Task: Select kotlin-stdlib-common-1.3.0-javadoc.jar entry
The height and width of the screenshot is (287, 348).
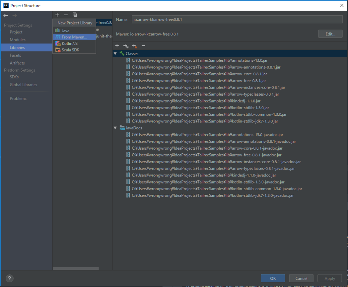Action: pyautogui.click(x=217, y=189)
